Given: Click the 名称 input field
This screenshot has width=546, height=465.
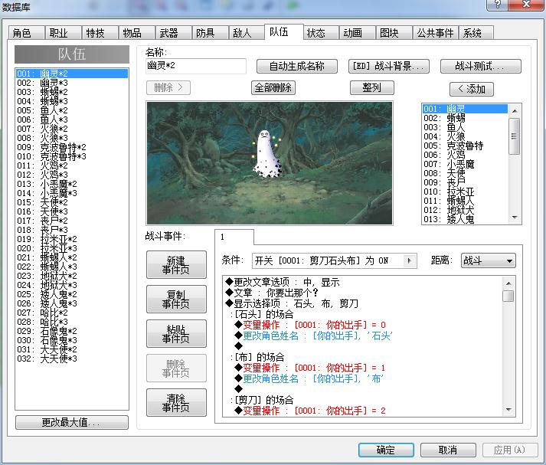Looking at the screenshot, I should click(x=196, y=66).
